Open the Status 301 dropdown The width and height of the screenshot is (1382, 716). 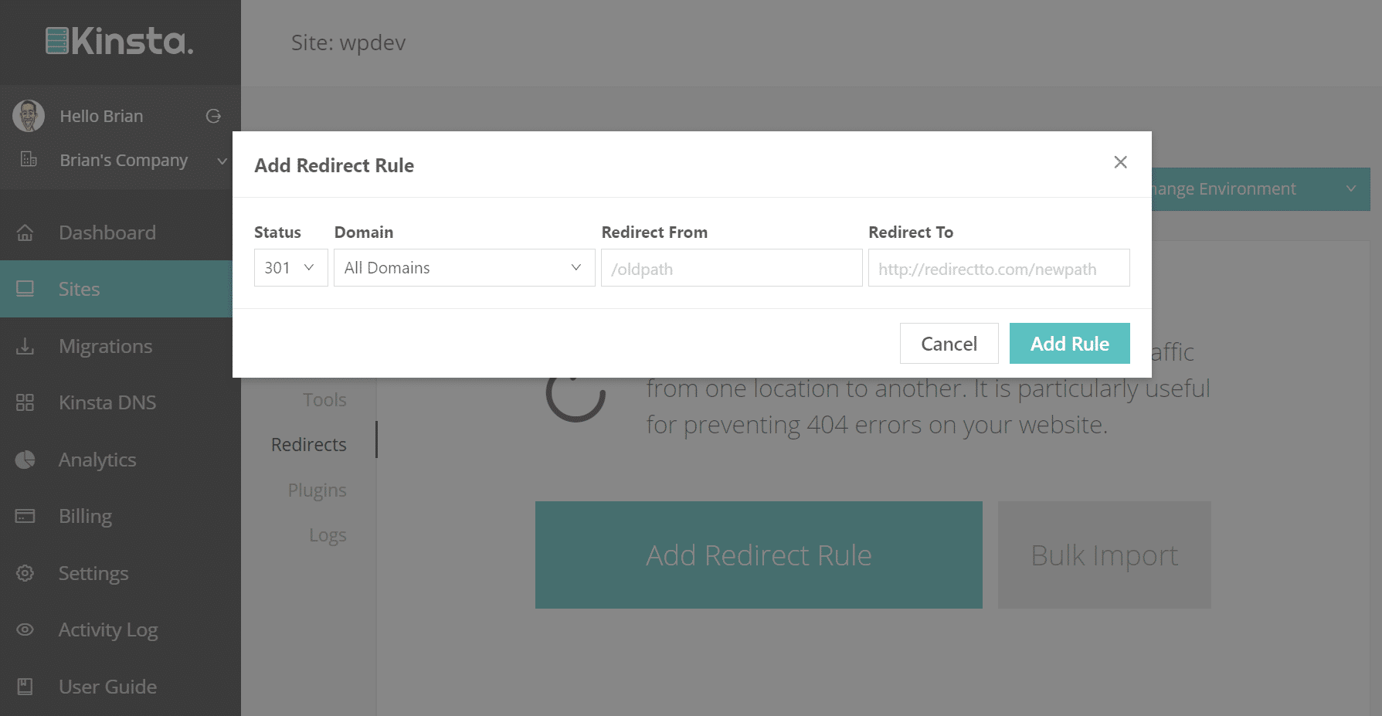click(x=290, y=267)
